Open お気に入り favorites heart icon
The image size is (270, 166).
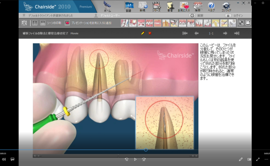click(184, 7)
